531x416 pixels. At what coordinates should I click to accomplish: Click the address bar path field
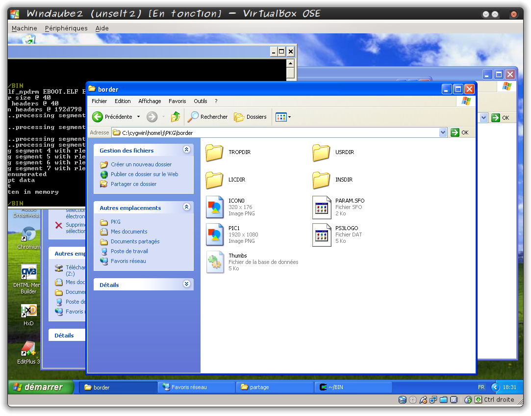(x=275, y=132)
